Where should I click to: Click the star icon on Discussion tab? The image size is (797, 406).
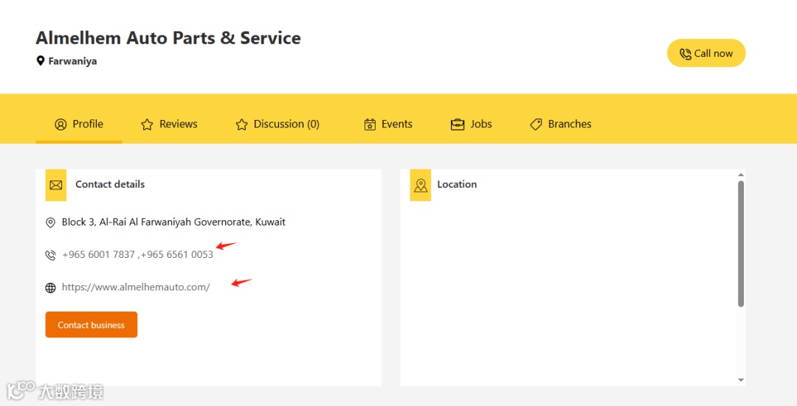pyautogui.click(x=241, y=125)
